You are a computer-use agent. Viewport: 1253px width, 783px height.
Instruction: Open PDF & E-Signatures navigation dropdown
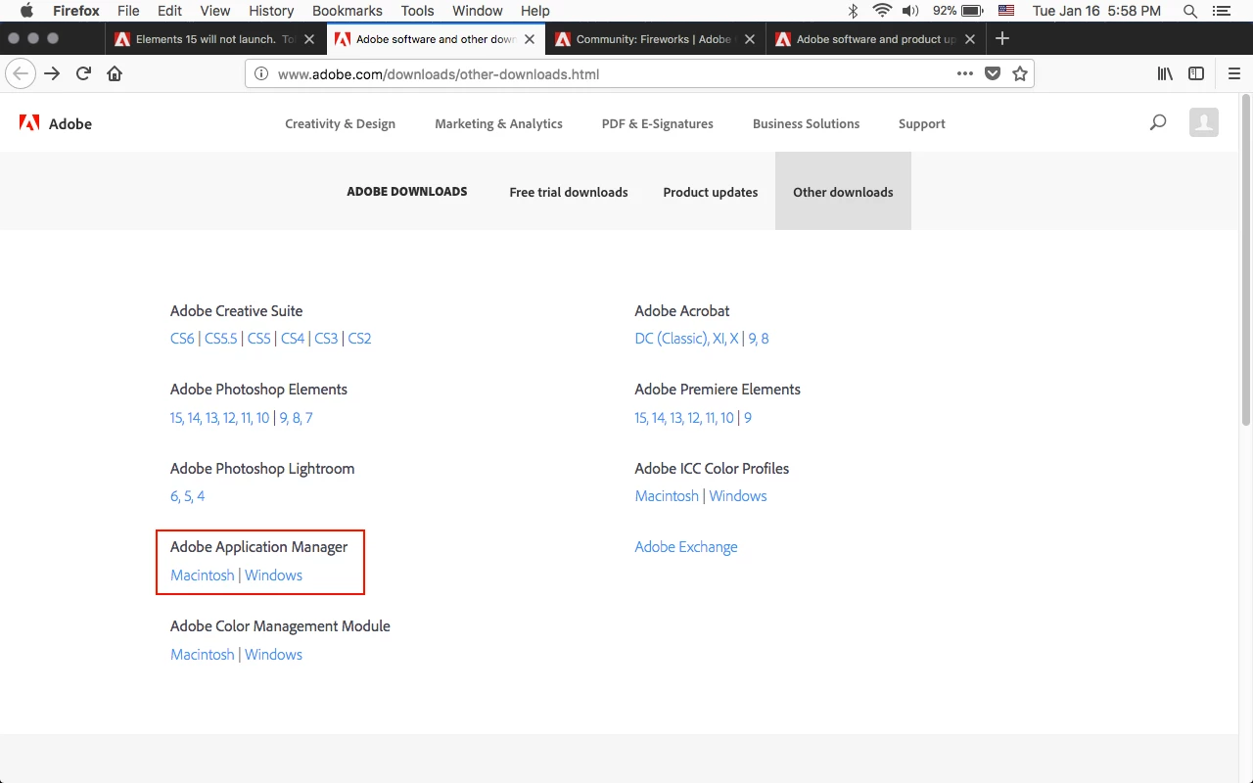tap(657, 123)
